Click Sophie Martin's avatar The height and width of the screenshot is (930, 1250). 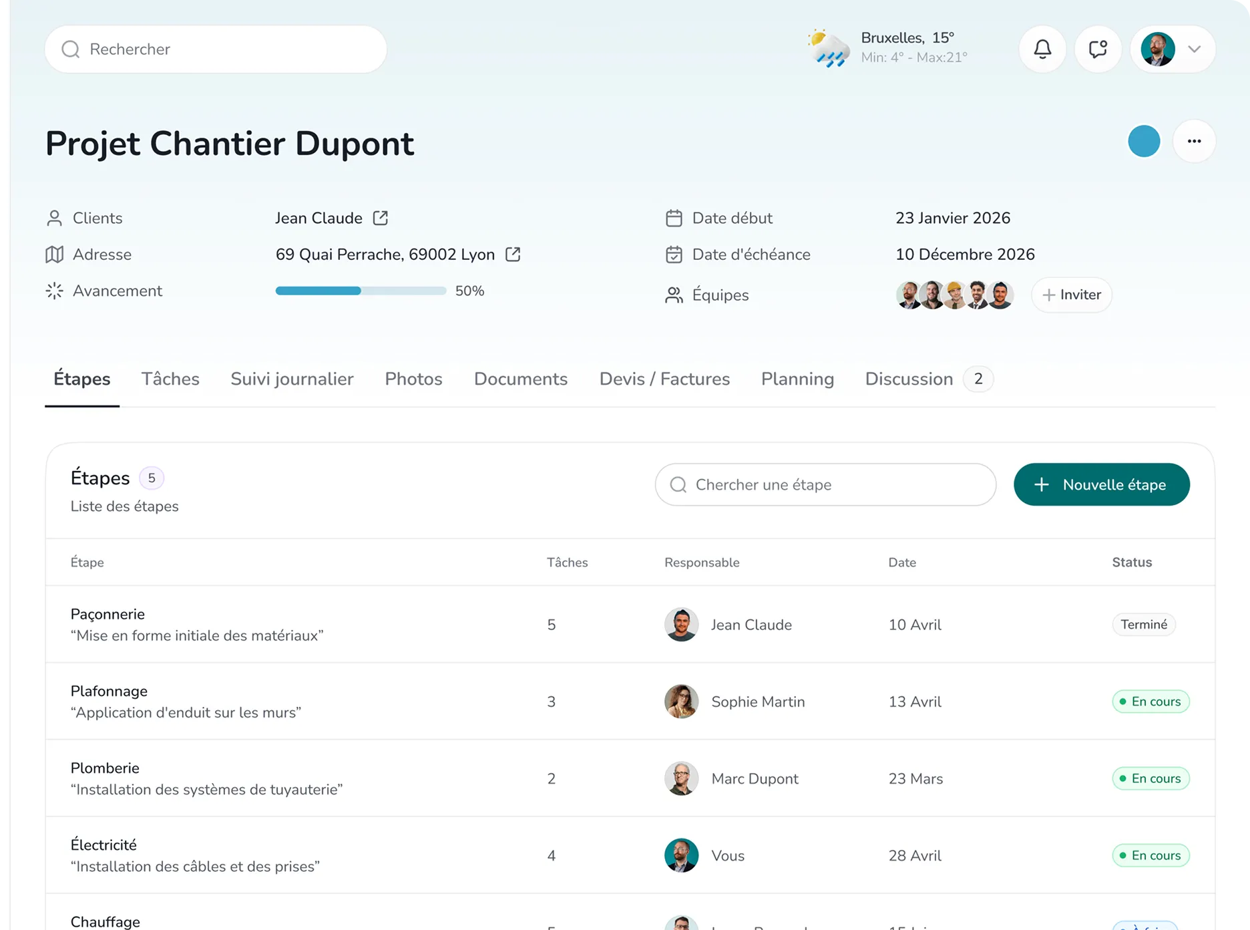point(681,702)
